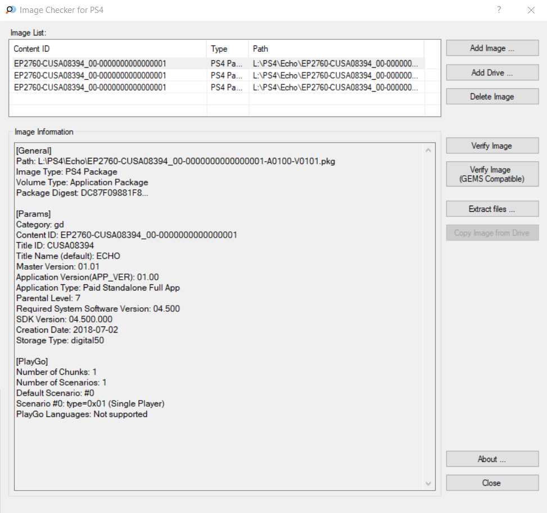Click the Number of Scenarios: 1 line
This screenshot has height=513, width=547.
pyautogui.click(x=61, y=383)
